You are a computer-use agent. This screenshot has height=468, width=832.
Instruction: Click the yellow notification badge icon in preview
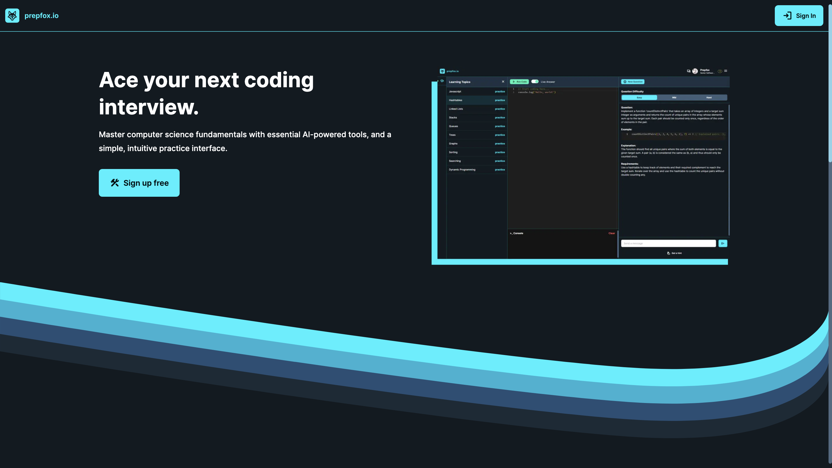pos(720,71)
